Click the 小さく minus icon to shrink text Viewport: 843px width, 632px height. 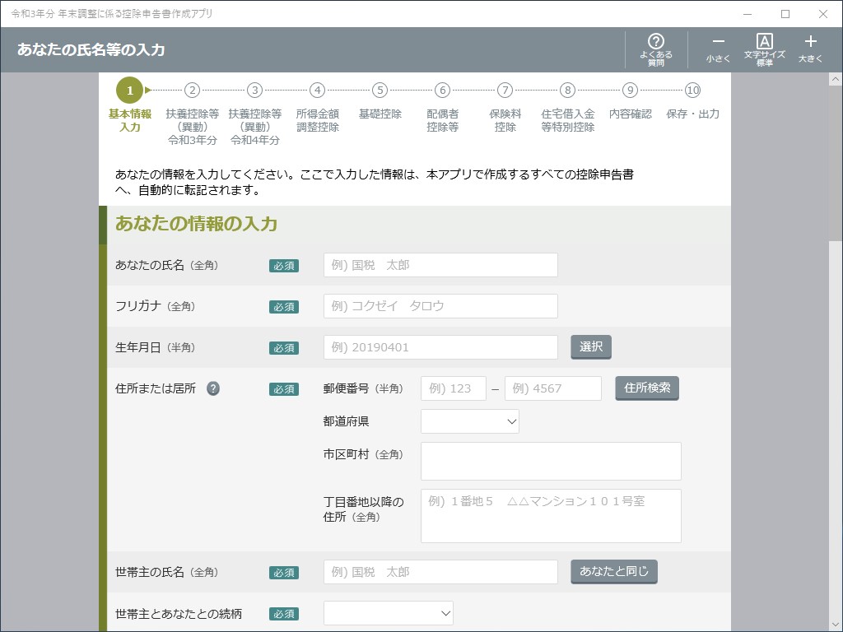(718, 41)
